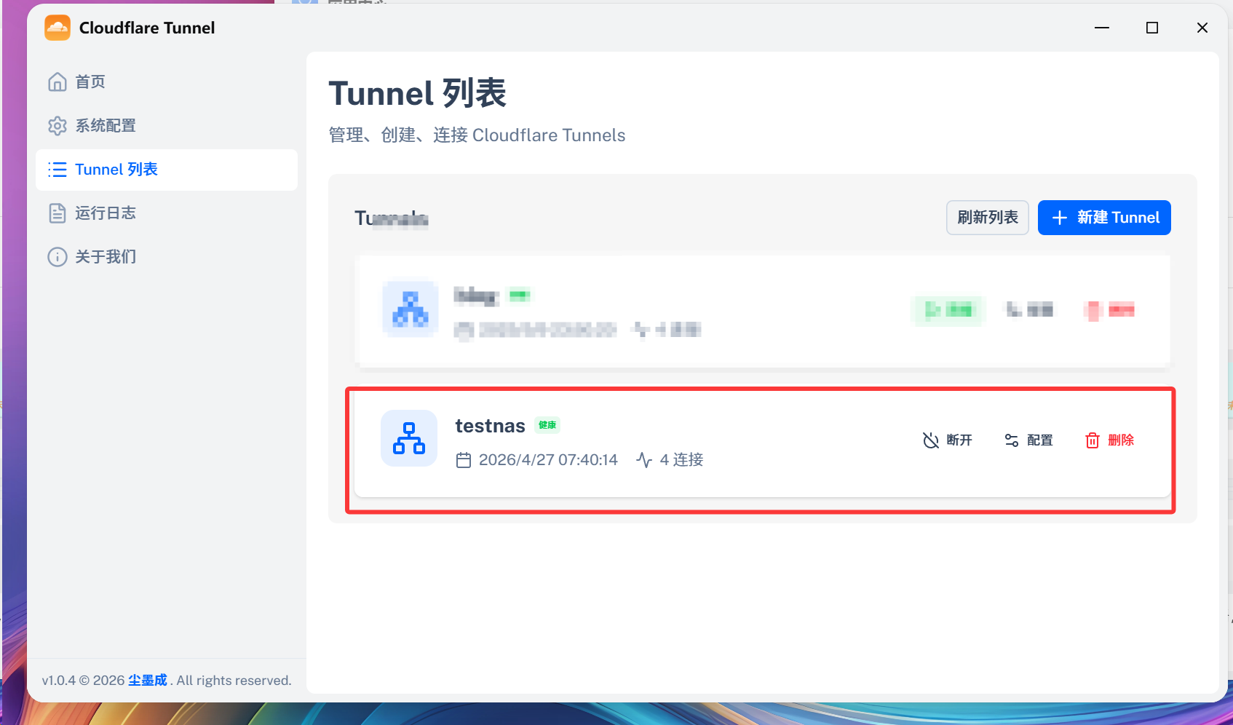Click the blurred tunnel's red delete button
Image resolution: width=1233 pixels, height=725 pixels.
pyautogui.click(x=1109, y=310)
